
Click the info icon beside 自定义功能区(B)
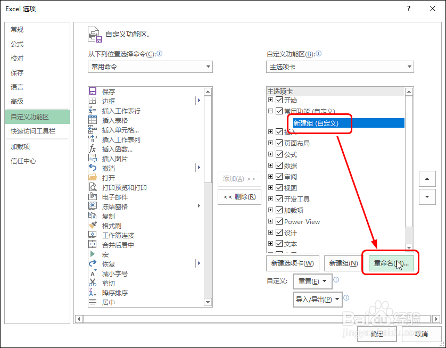coord(319,53)
